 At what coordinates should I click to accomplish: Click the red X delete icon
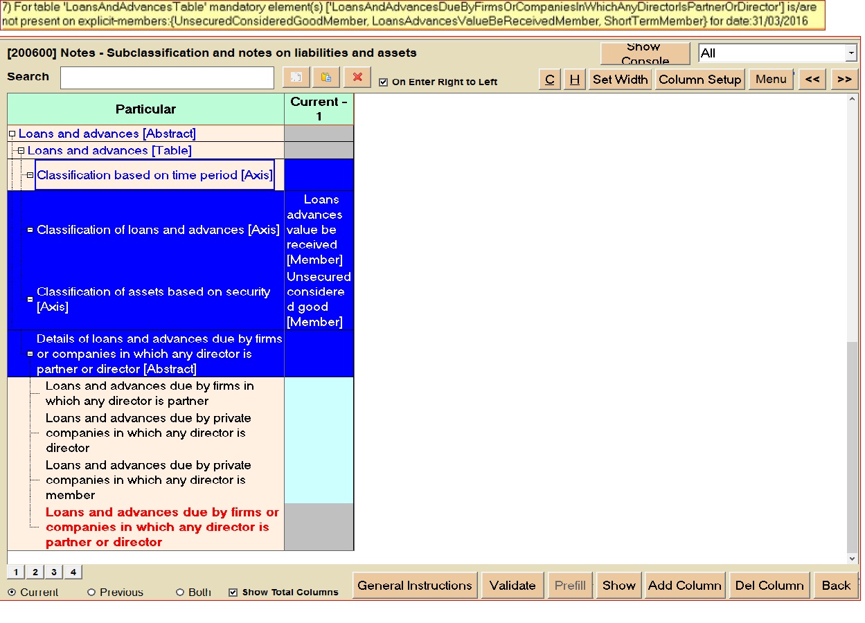[357, 78]
